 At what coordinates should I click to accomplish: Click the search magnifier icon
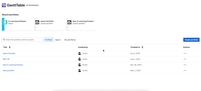click(x=4, y=40)
